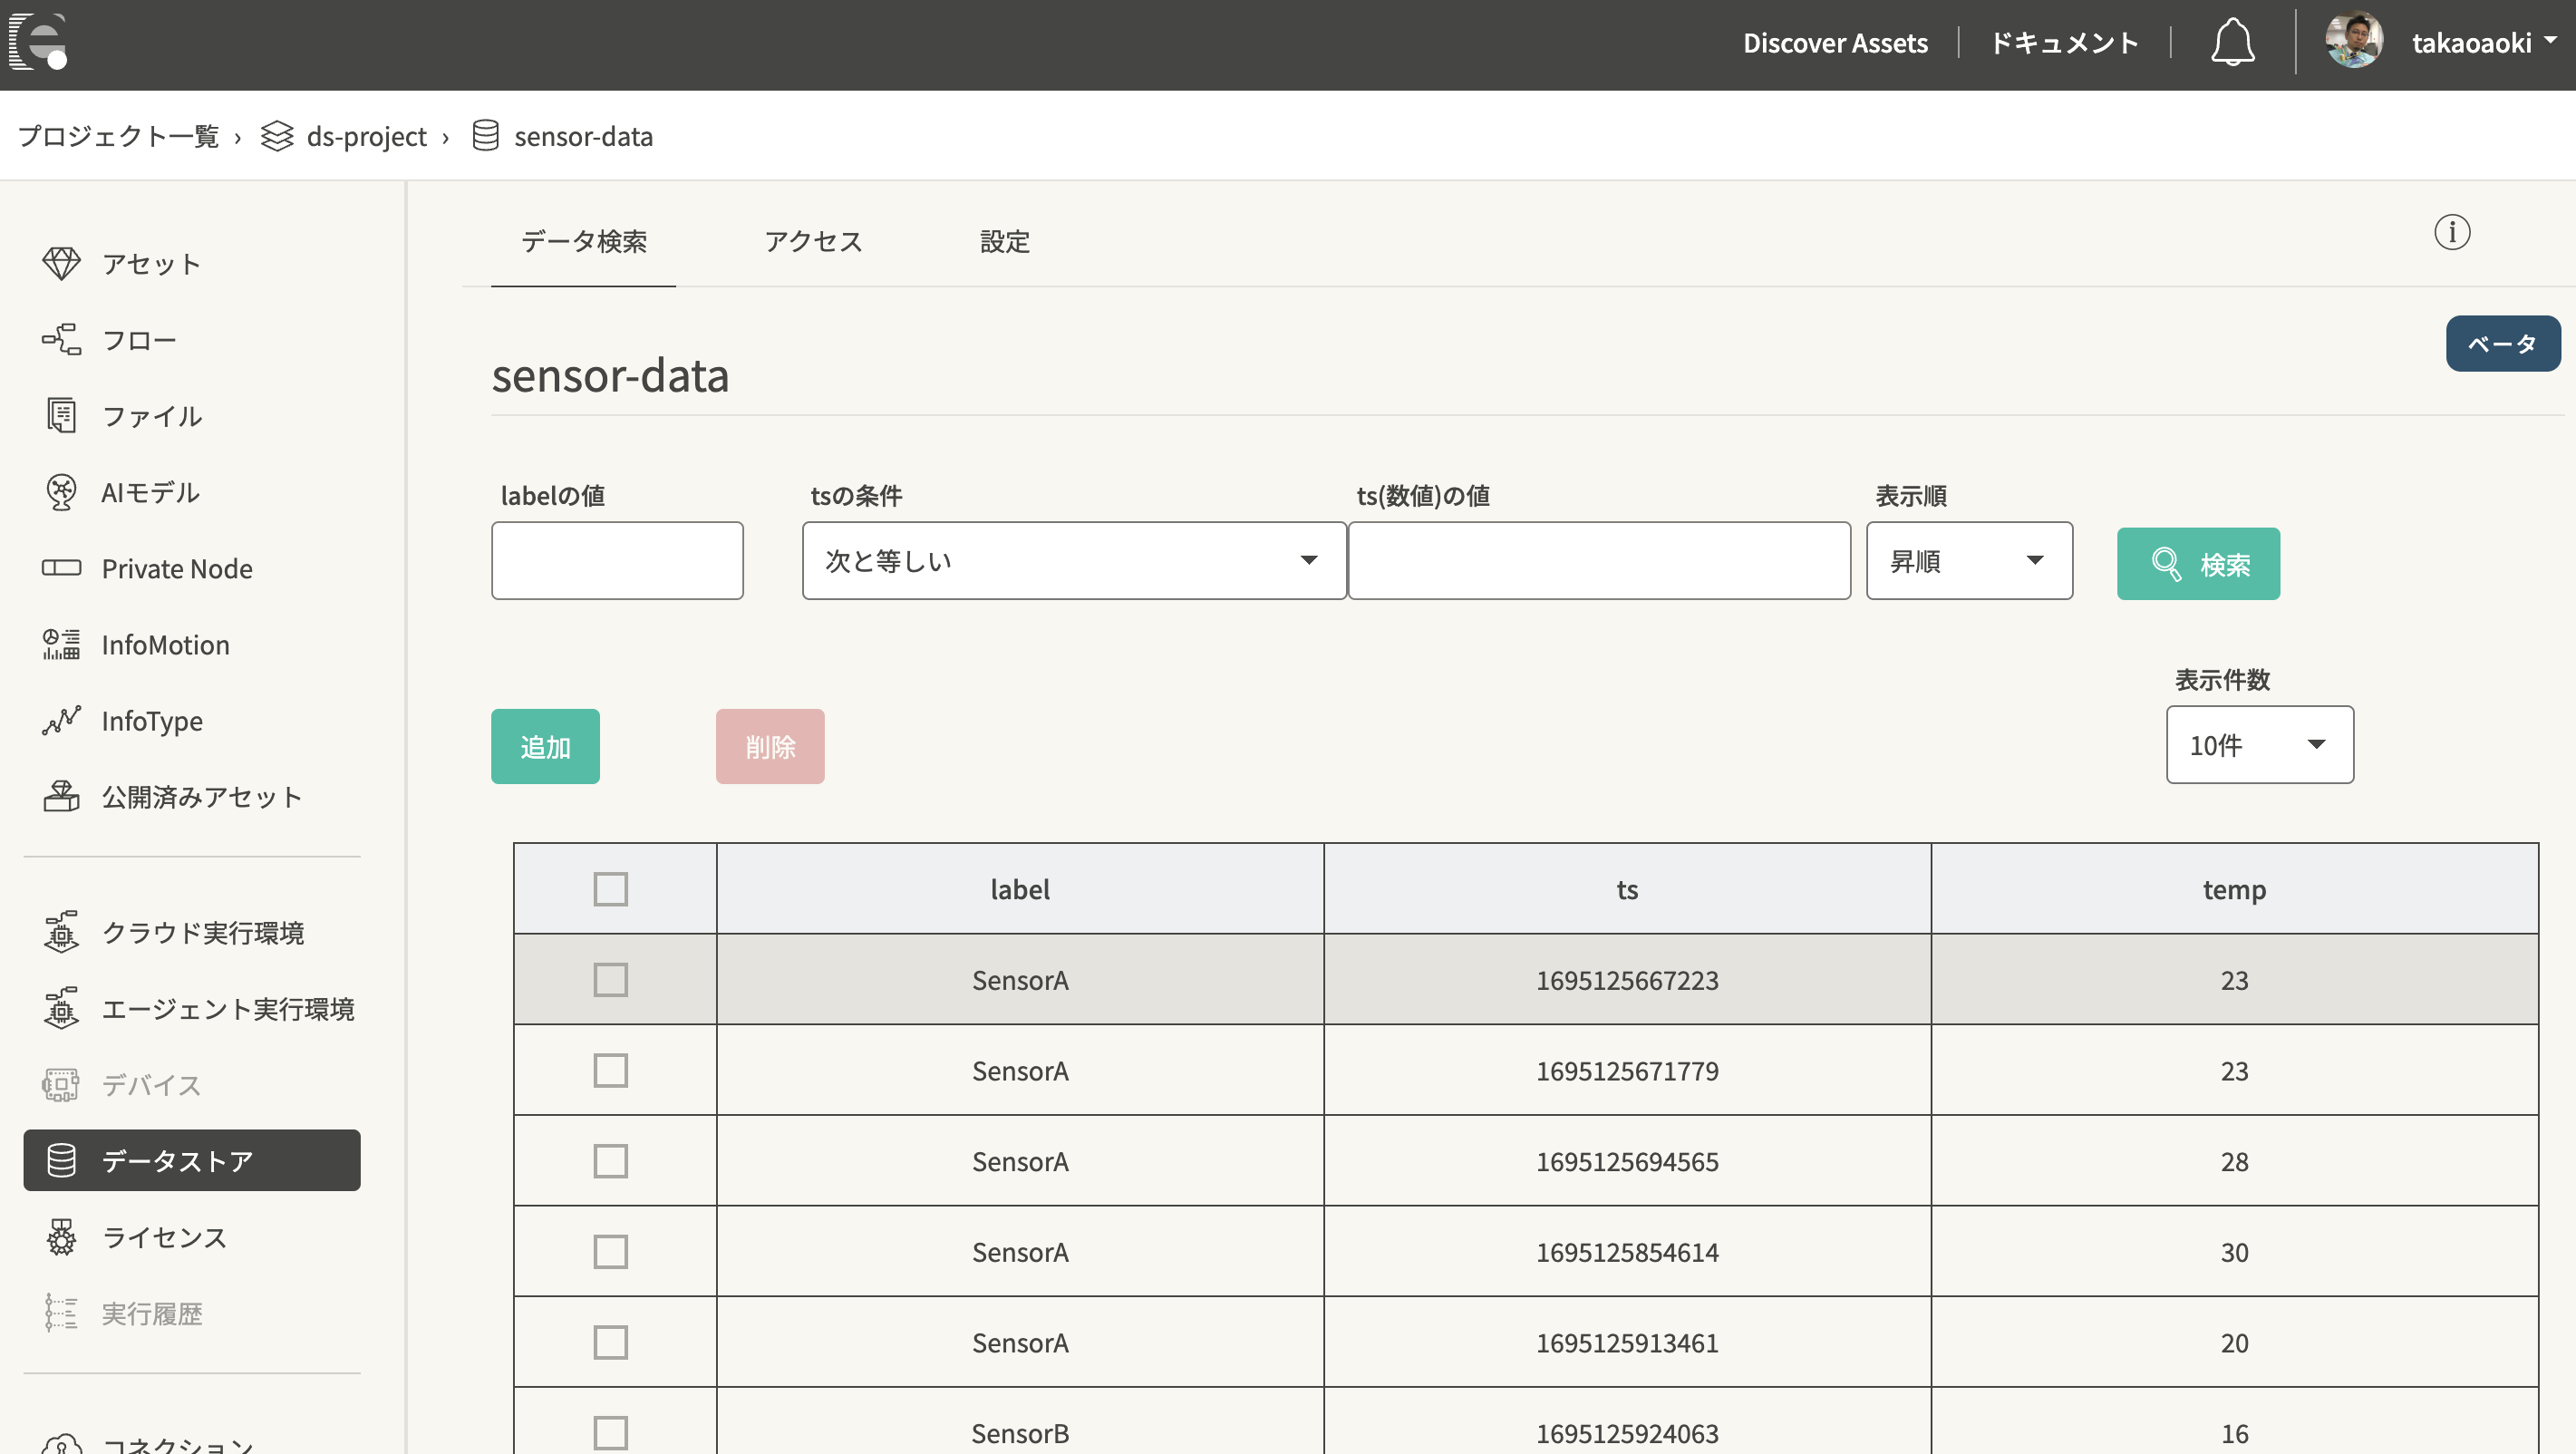2576x1454 pixels.
Task: Open AIモデル via its brain icon
Action: pyautogui.click(x=61, y=492)
